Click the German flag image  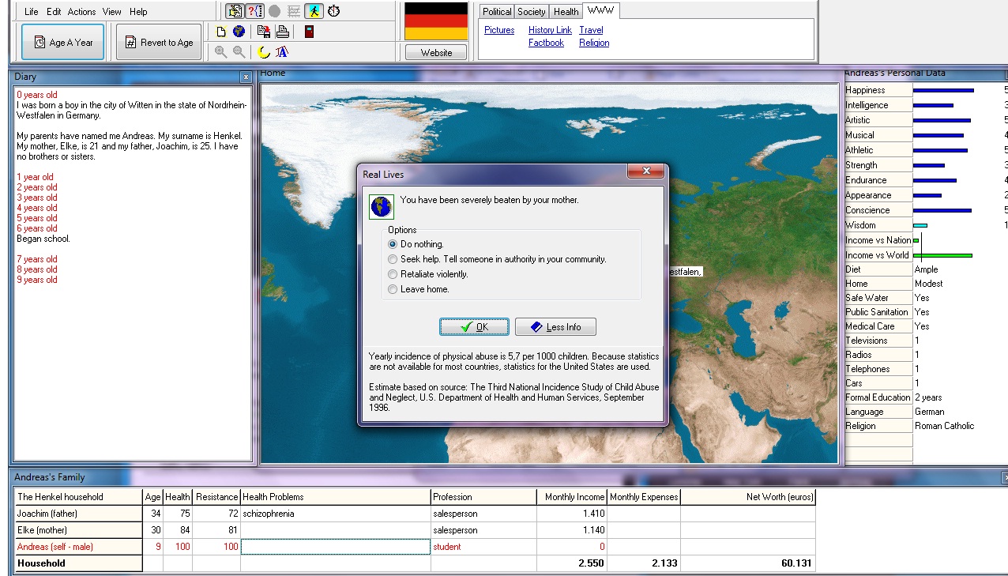coord(436,21)
